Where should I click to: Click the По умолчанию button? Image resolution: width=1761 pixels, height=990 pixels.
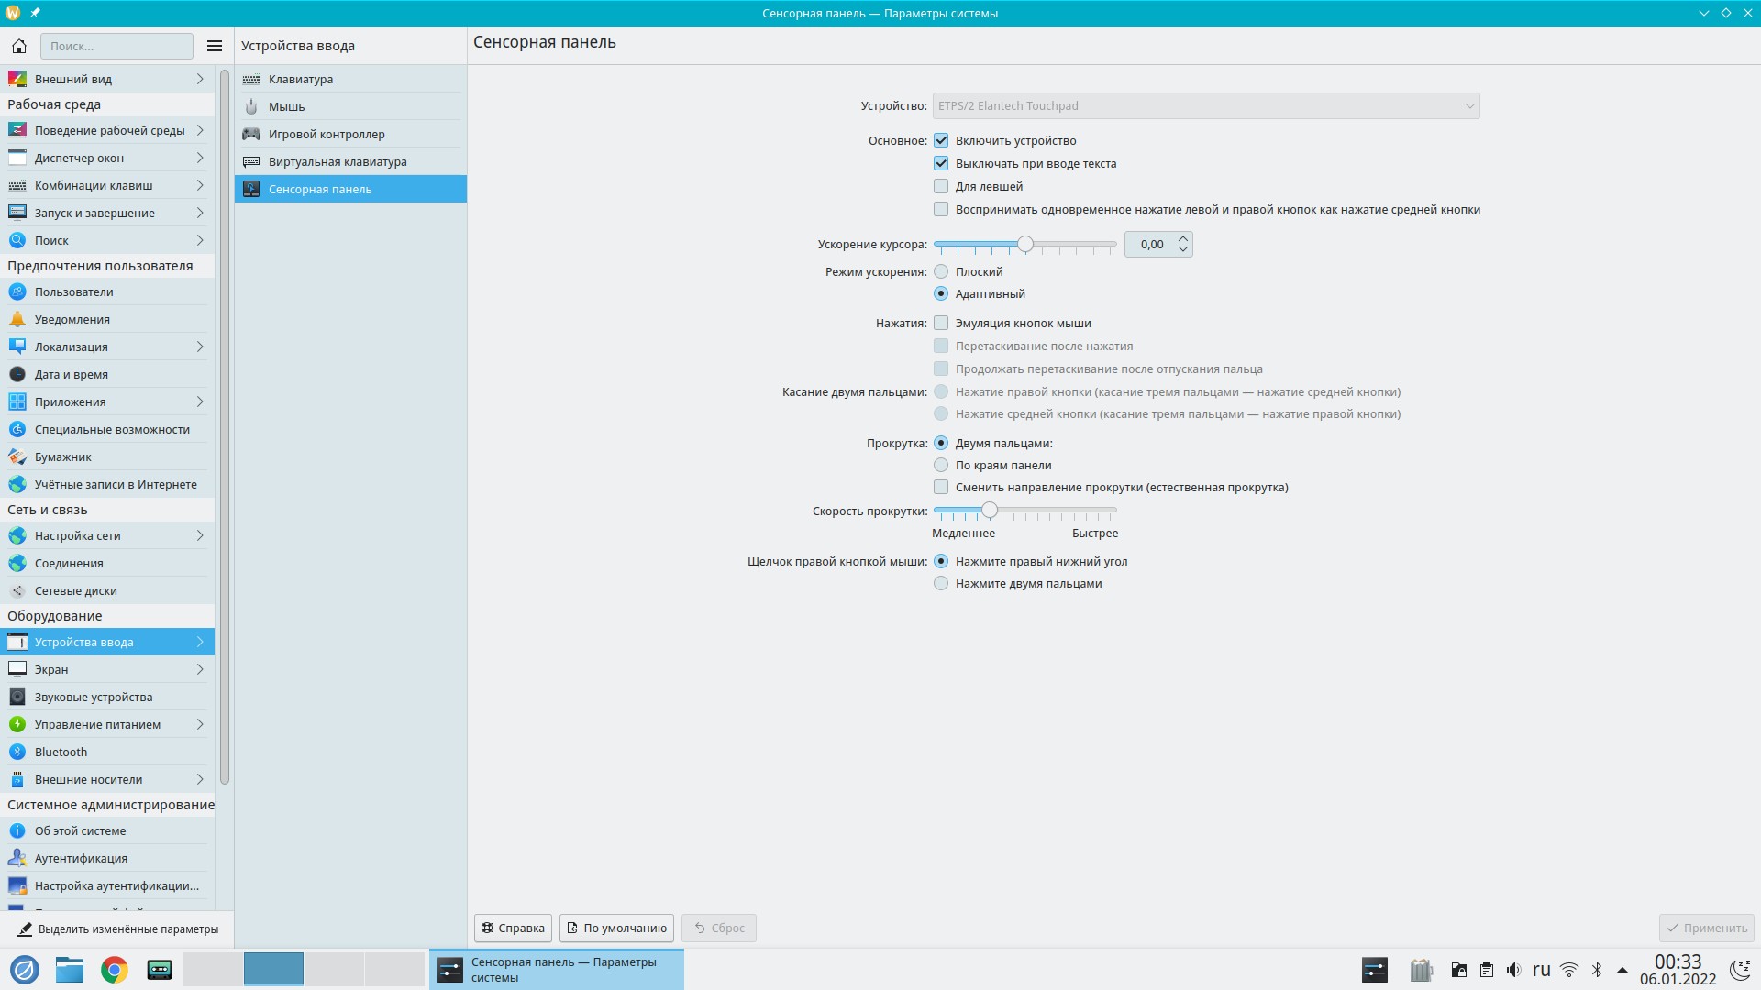click(616, 928)
